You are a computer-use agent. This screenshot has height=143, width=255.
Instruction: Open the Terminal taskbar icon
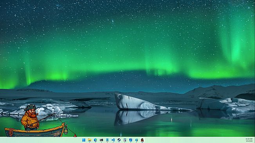coord(101,140)
